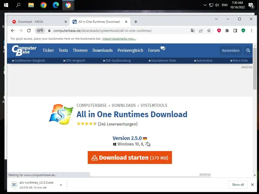259x194 pixels.
Task: Reload the ComputerBase page
Action: [29, 31]
